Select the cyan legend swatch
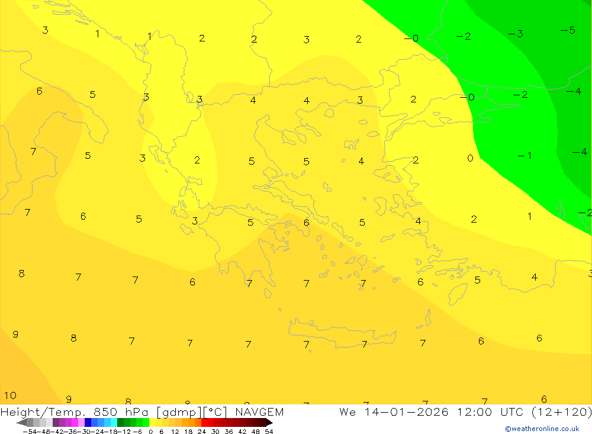Viewport: 592px width, 434px height. [x=114, y=422]
